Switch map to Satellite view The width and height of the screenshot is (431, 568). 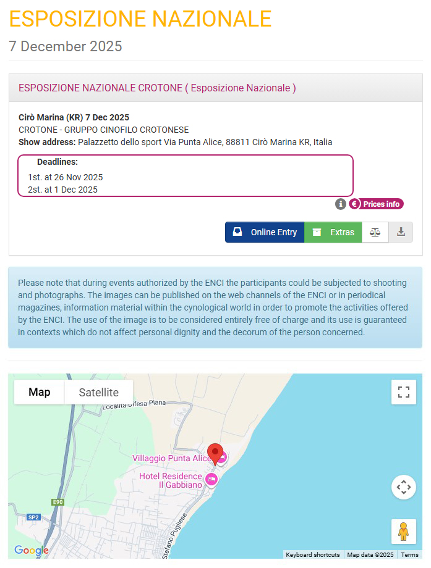(x=99, y=392)
